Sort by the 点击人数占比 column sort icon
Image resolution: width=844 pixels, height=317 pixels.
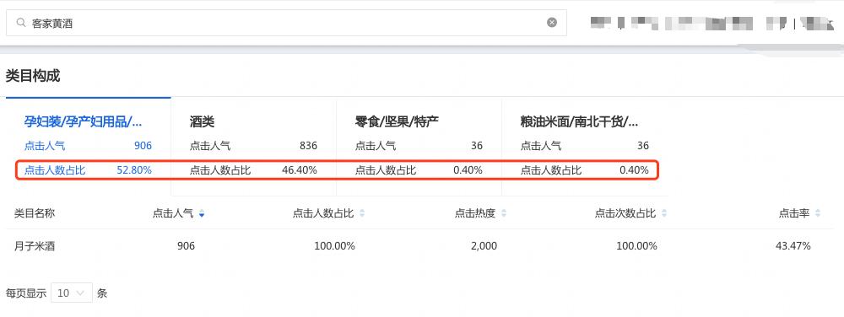point(362,214)
